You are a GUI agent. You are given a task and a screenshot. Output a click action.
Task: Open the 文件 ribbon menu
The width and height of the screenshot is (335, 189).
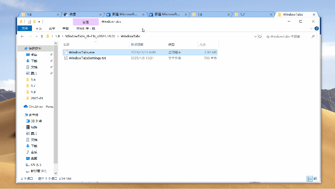click(x=25, y=29)
